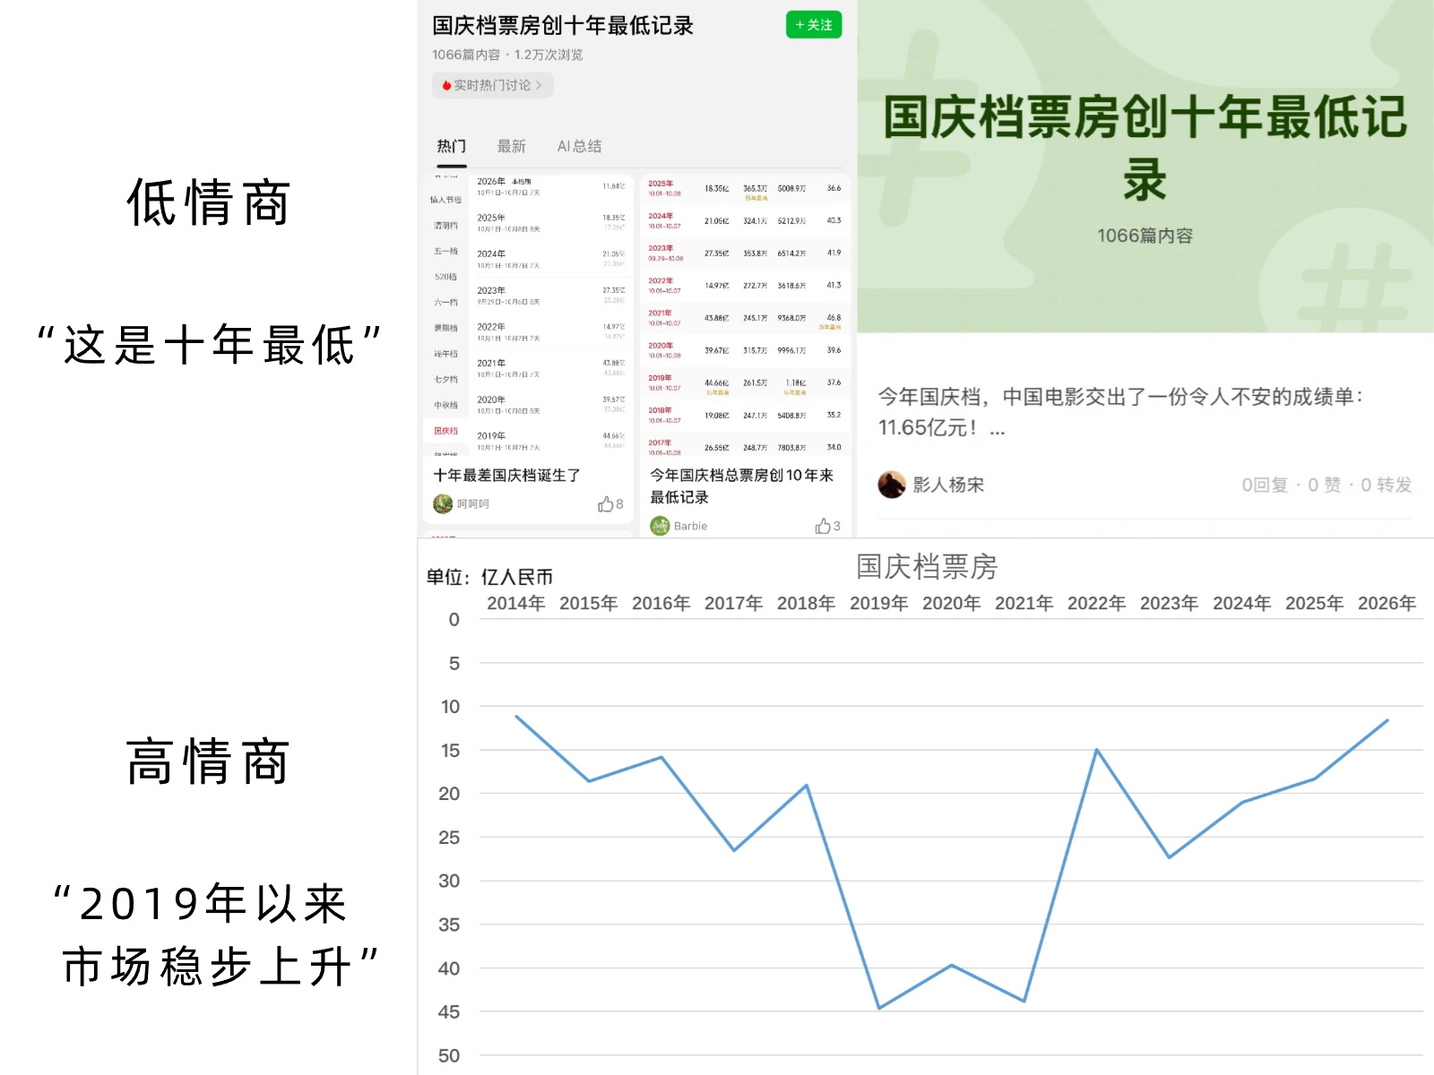
Task: Click the 2019年 44.66亿 row in left list
Action: [550, 441]
